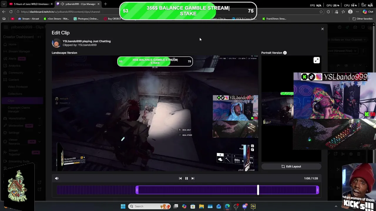Screen dimensions: 376x211
Task: Close the Edit Clip dialog
Action: [322, 29]
